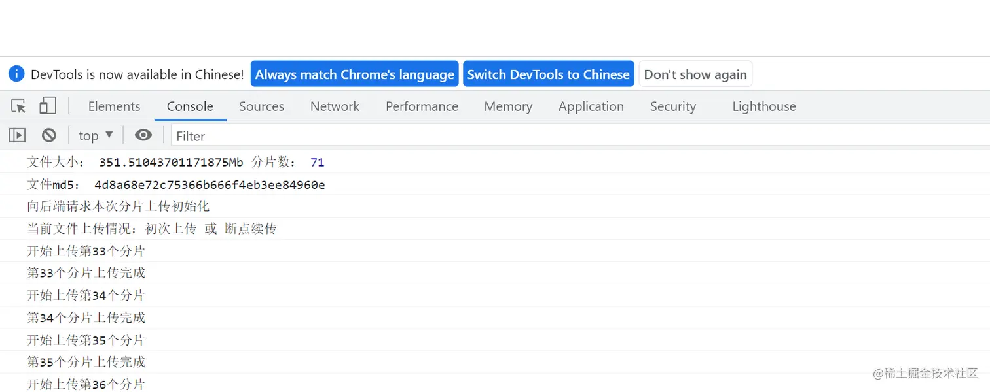The image size is (990, 392).
Task: Activate the inspect element selector tool
Action: (x=18, y=106)
